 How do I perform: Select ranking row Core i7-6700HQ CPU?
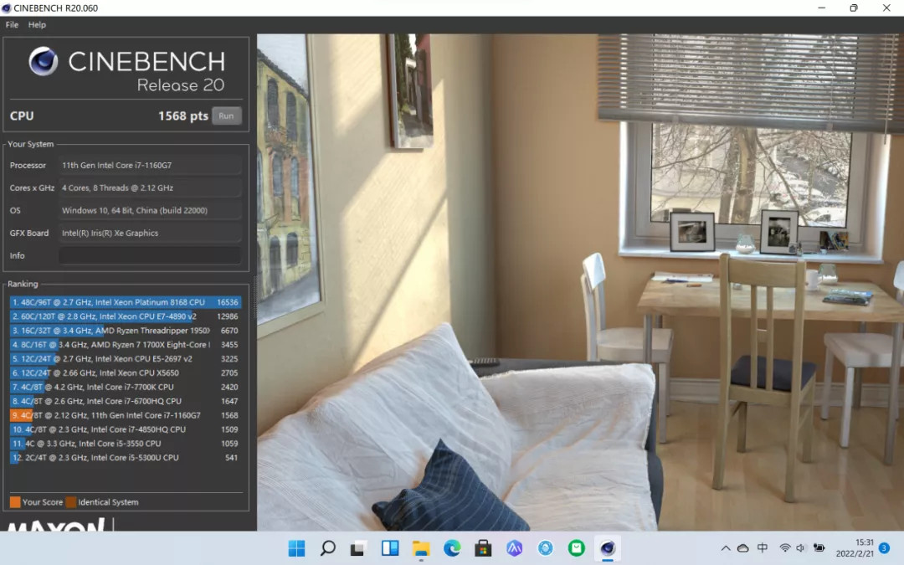[x=125, y=401]
